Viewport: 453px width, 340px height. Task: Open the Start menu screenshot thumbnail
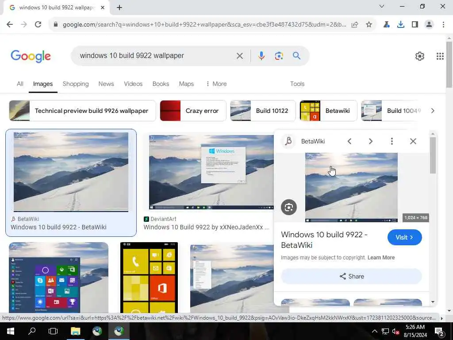(x=59, y=278)
